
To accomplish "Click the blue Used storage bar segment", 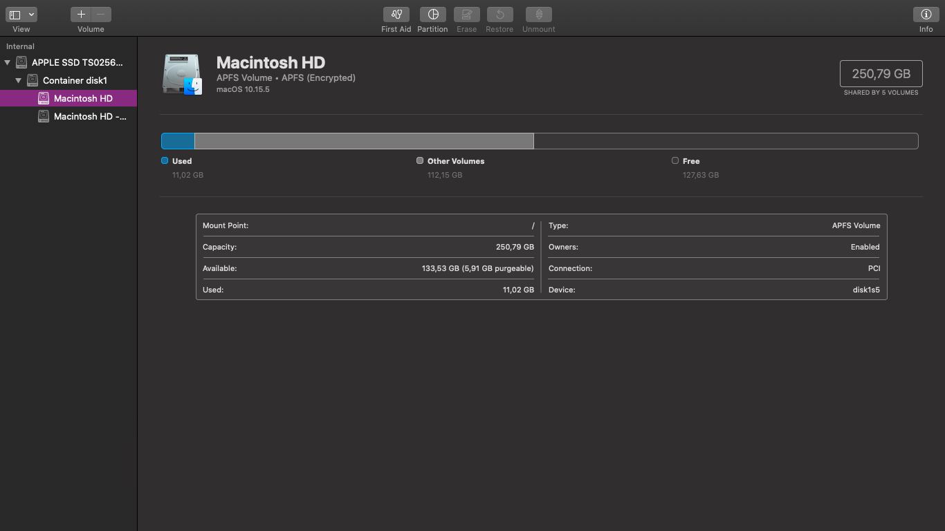I will (178, 141).
